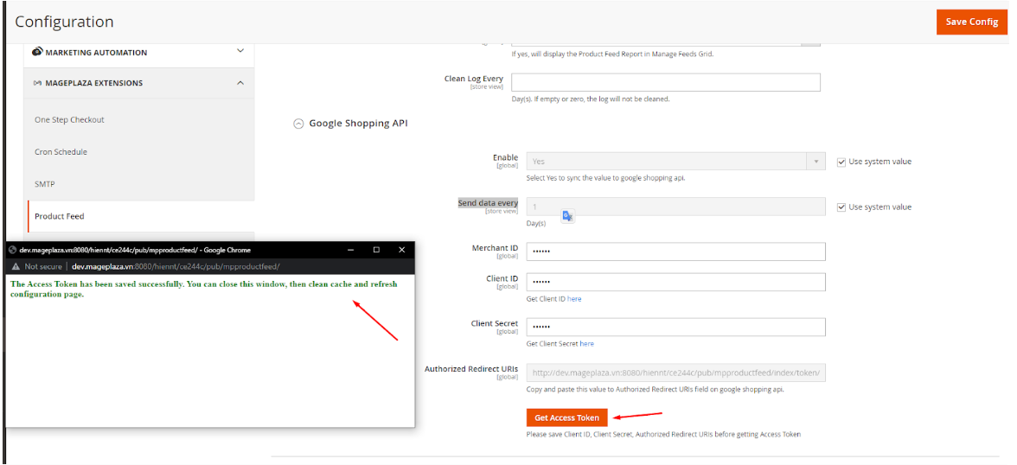Open One Step Checkout settings
Screen dimensions: 1017x465
69,120
